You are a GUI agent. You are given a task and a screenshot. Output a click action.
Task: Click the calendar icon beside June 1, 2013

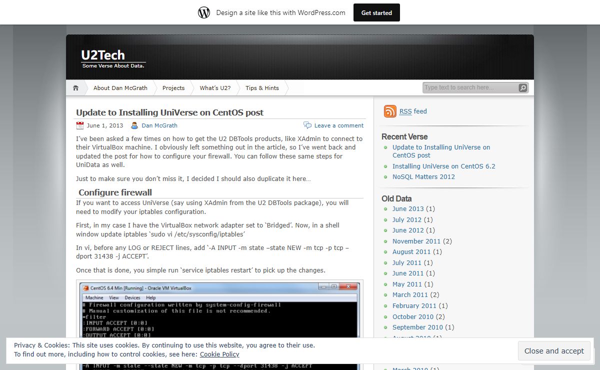(80, 125)
